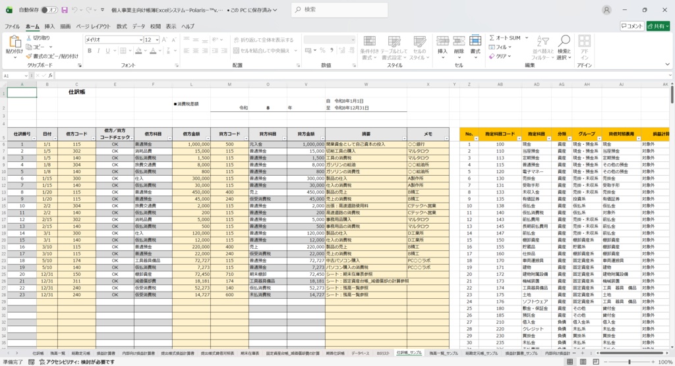The width and height of the screenshot is (675, 366).
Task: Click the Page Break Preview icon in status bar
Action: 596,362
